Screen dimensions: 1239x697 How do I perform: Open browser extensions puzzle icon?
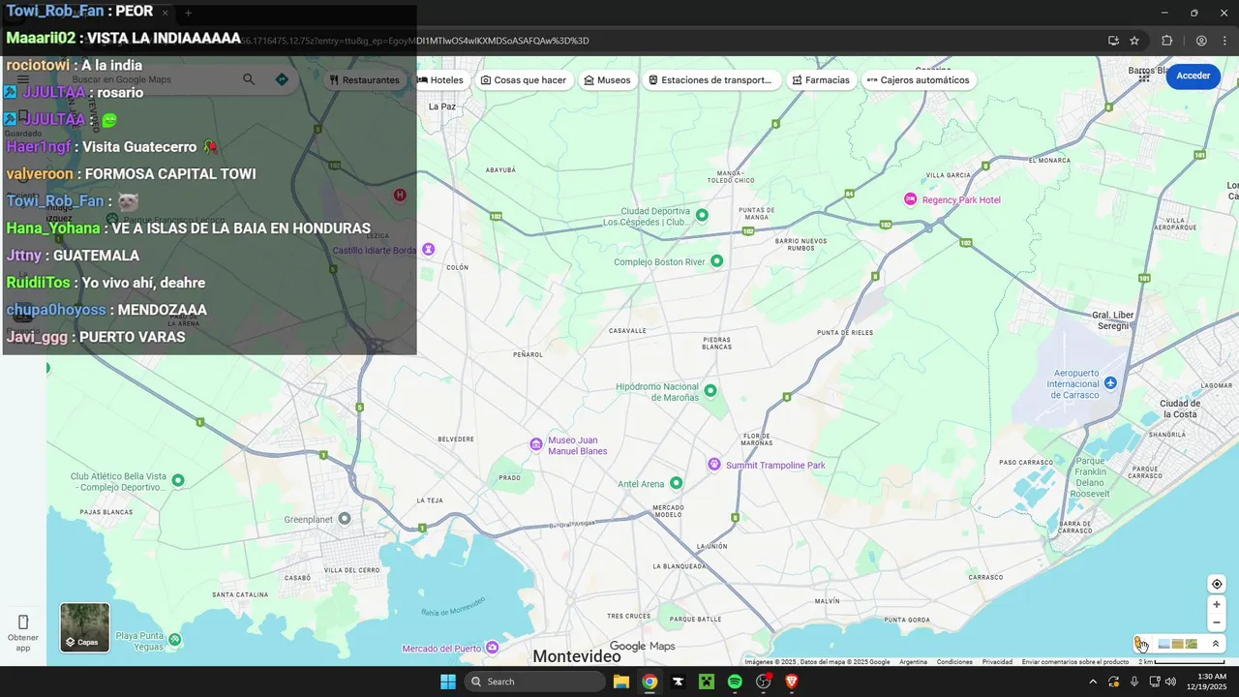[1166, 41]
